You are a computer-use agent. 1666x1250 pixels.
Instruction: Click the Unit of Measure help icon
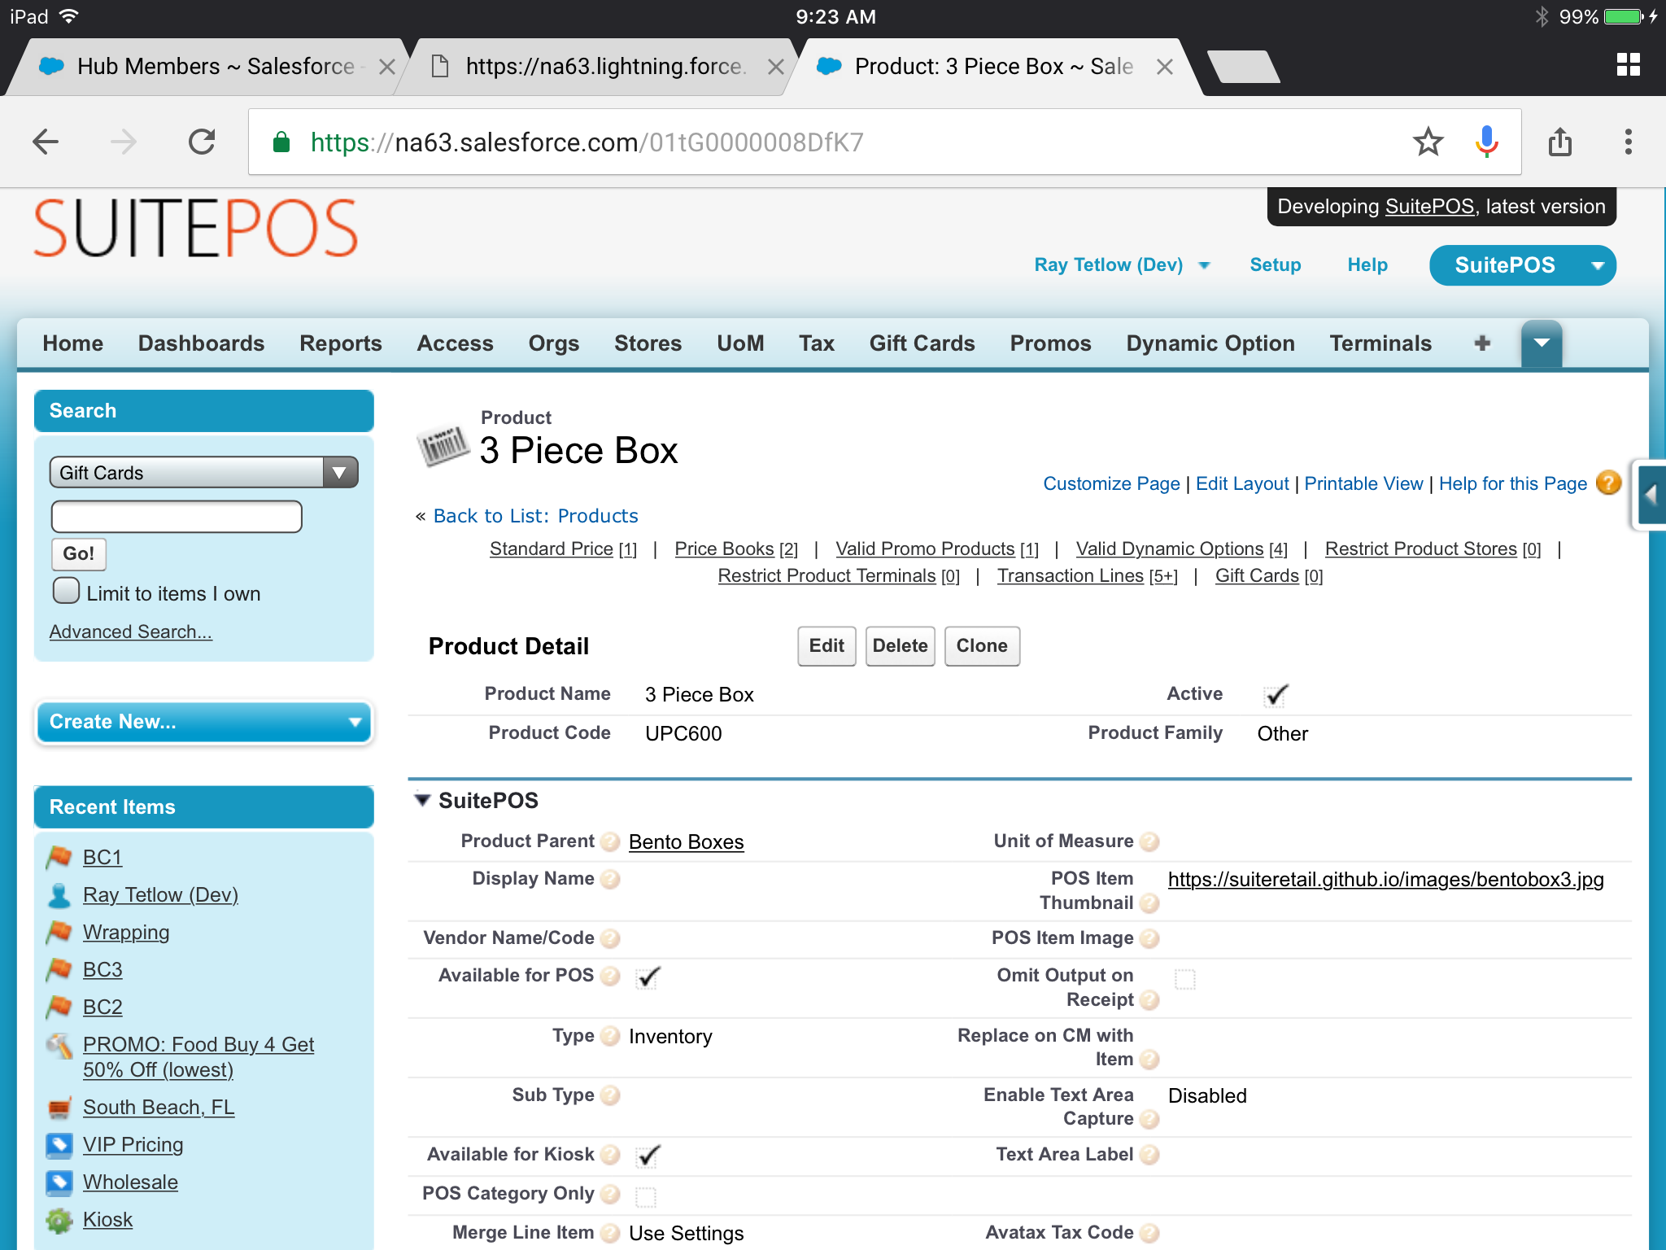[x=1149, y=842]
